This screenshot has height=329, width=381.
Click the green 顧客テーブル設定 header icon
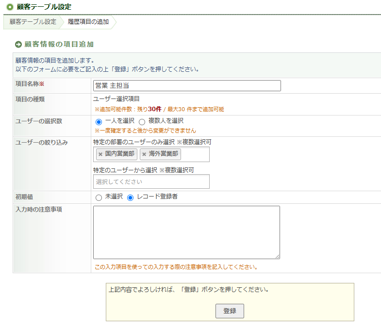tap(10, 7)
